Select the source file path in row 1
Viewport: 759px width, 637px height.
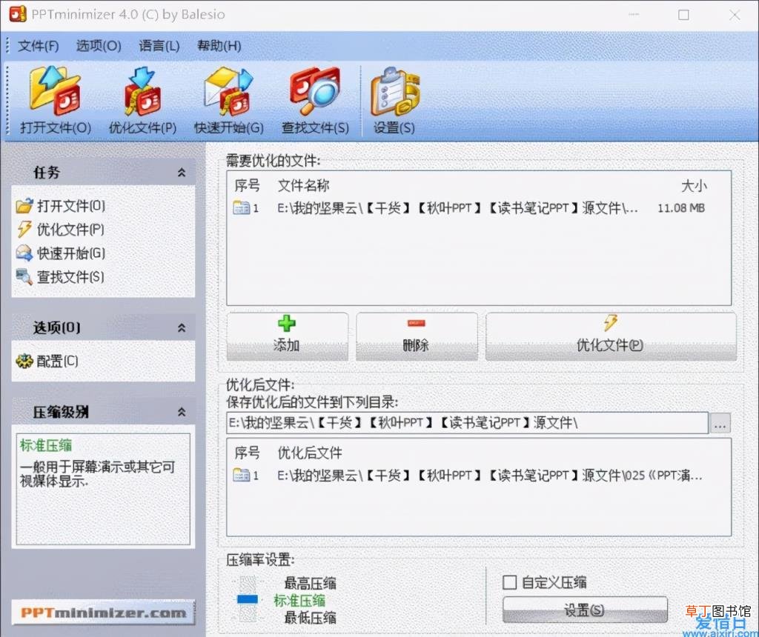tap(457, 208)
